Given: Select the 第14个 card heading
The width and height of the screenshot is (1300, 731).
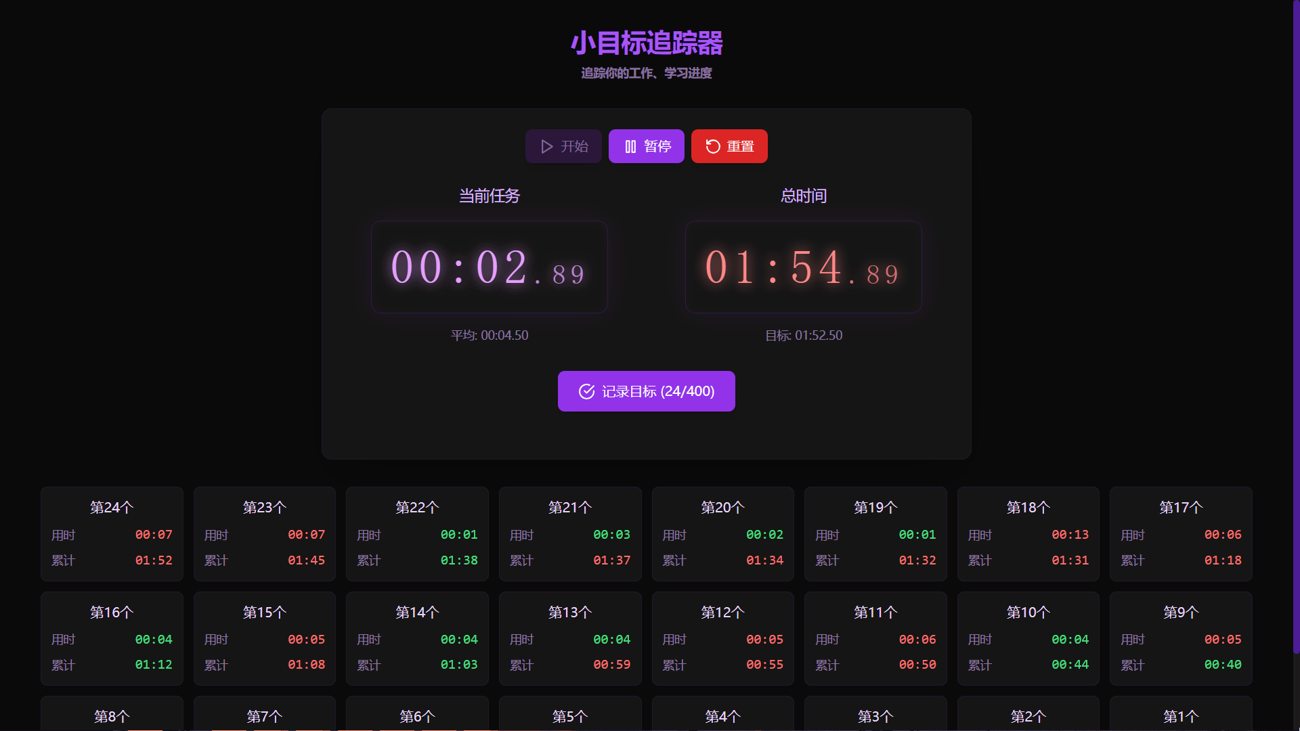Looking at the screenshot, I should [x=417, y=613].
